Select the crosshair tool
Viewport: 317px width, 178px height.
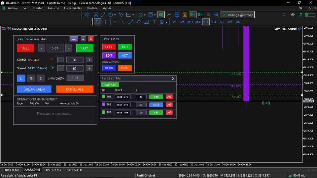[106, 22]
